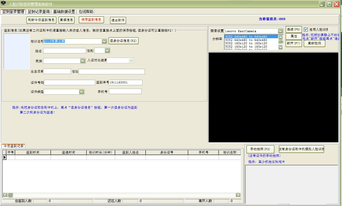Click 手动拍照(F3) for manual photo capture

pos(260,149)
